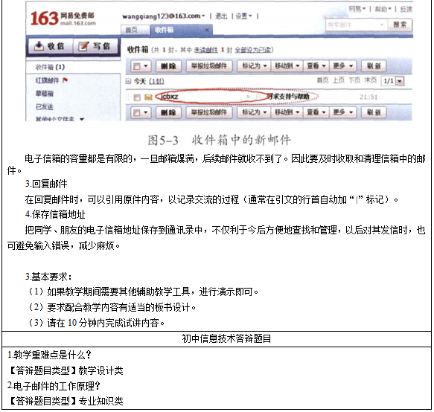This screenshot has height=412, width=434.
Task: Close the 收件箱 tab with X
Action: point(207,30)
